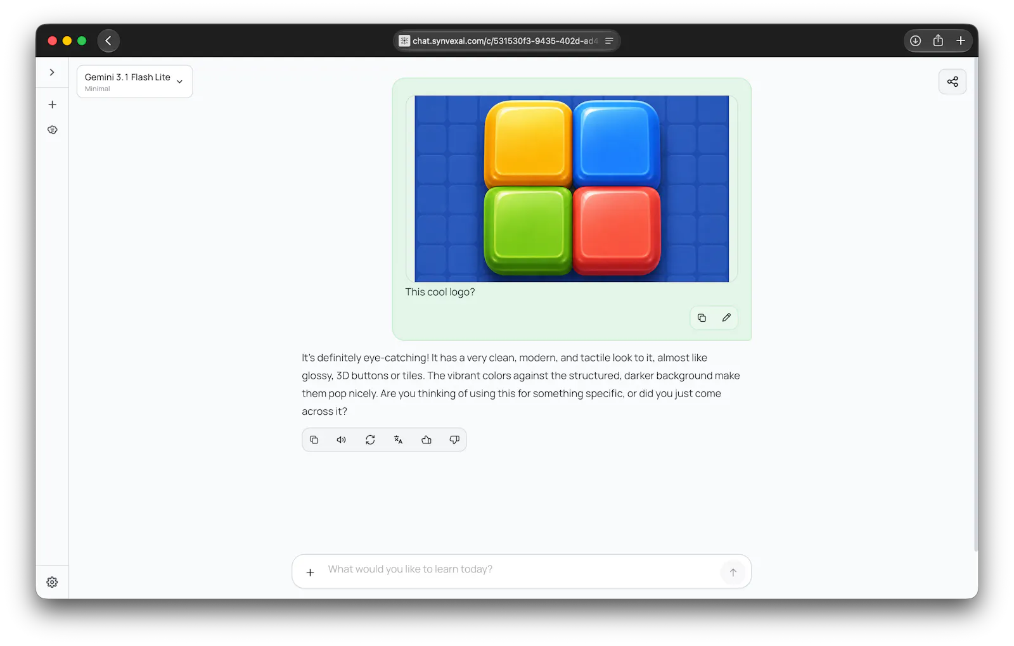
Task: Copy the assistant response
Action: (314, 440)
